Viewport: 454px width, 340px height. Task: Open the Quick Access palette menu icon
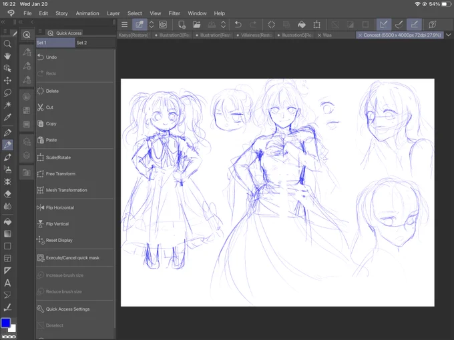[40, 31]
